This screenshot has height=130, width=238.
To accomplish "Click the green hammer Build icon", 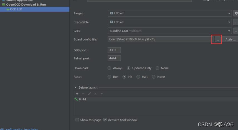I will coord(76,99).
